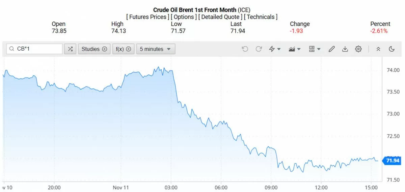Collapse the toolbar with double chevron
The image size is (405, 192).
coord(378,49)
